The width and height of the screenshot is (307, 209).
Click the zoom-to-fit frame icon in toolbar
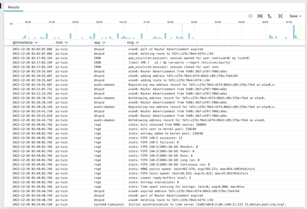tap(281, 16)
